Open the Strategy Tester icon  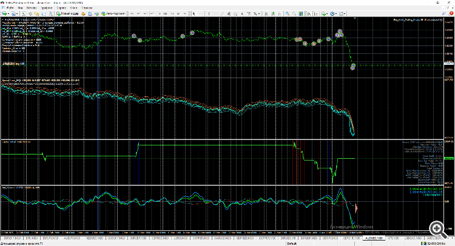pyautogui.click(x=50, y=13)
